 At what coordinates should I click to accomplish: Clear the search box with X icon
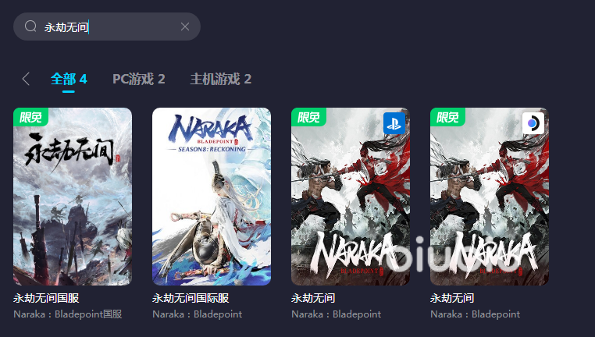(x=185, y=27)
